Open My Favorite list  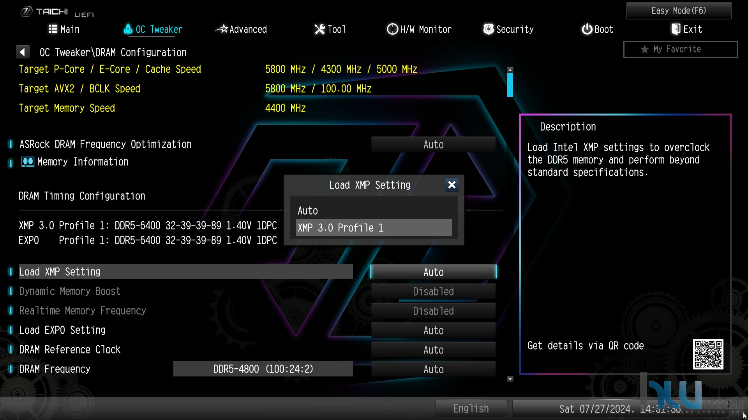(681, 49)
